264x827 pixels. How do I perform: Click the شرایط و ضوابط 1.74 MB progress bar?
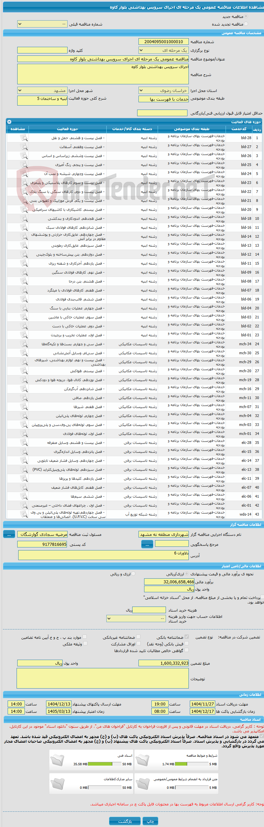tap(191, 764)
